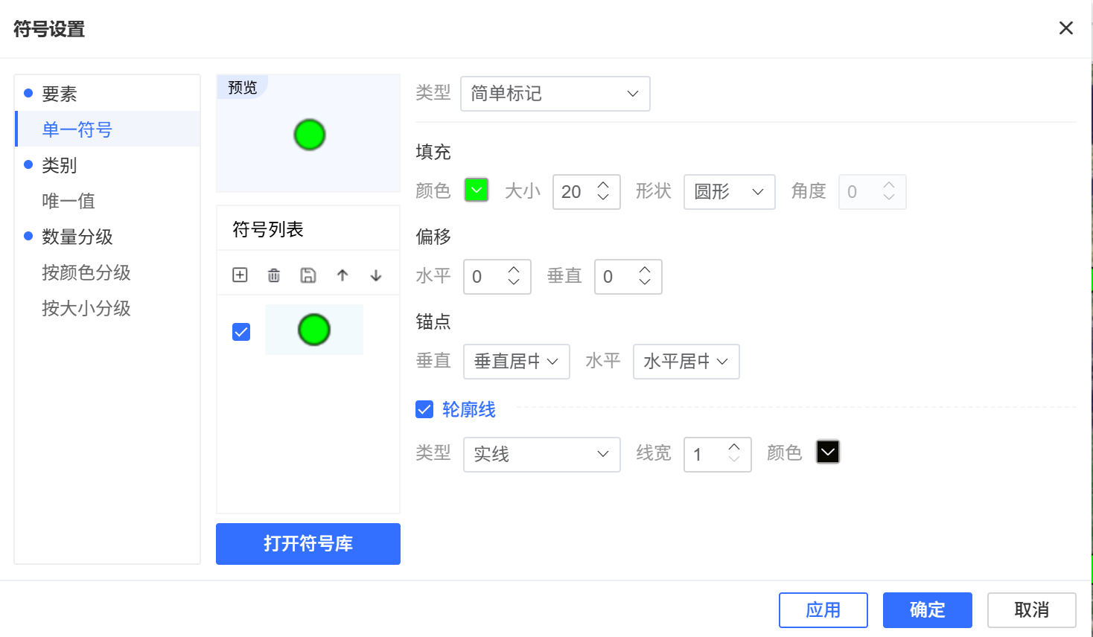Image resolution: width=1093 pixels, height=637 pixels.
Task: Move symbol down with the down arrow
Action: (x=376, y=275)
